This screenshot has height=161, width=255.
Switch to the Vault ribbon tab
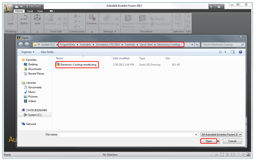(30, 11)
